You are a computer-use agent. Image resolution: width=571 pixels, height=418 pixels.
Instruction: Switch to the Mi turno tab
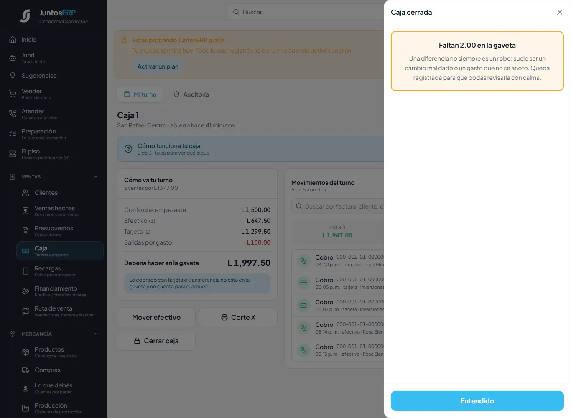(x=140, y=94)
